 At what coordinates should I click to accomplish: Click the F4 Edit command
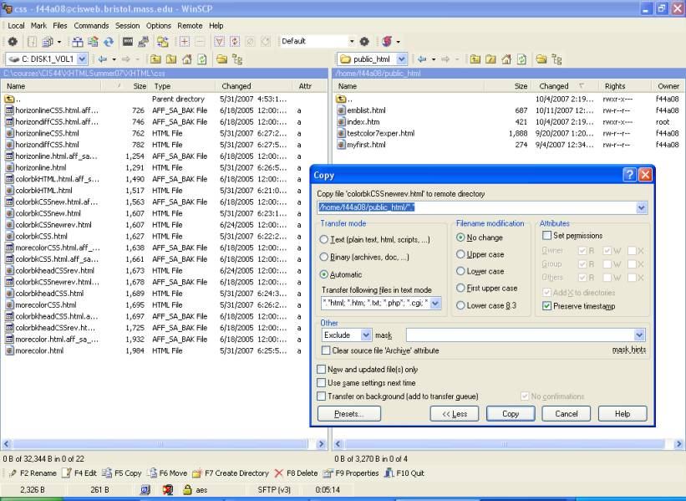[79, 473]
